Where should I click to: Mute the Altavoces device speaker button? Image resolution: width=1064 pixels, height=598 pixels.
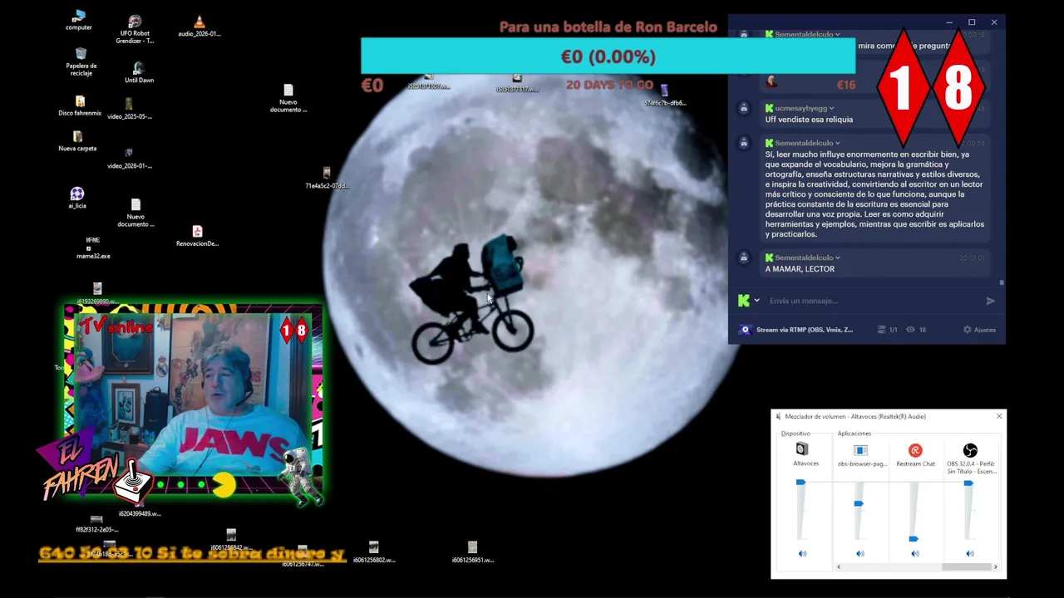click(x=802, y=553)
